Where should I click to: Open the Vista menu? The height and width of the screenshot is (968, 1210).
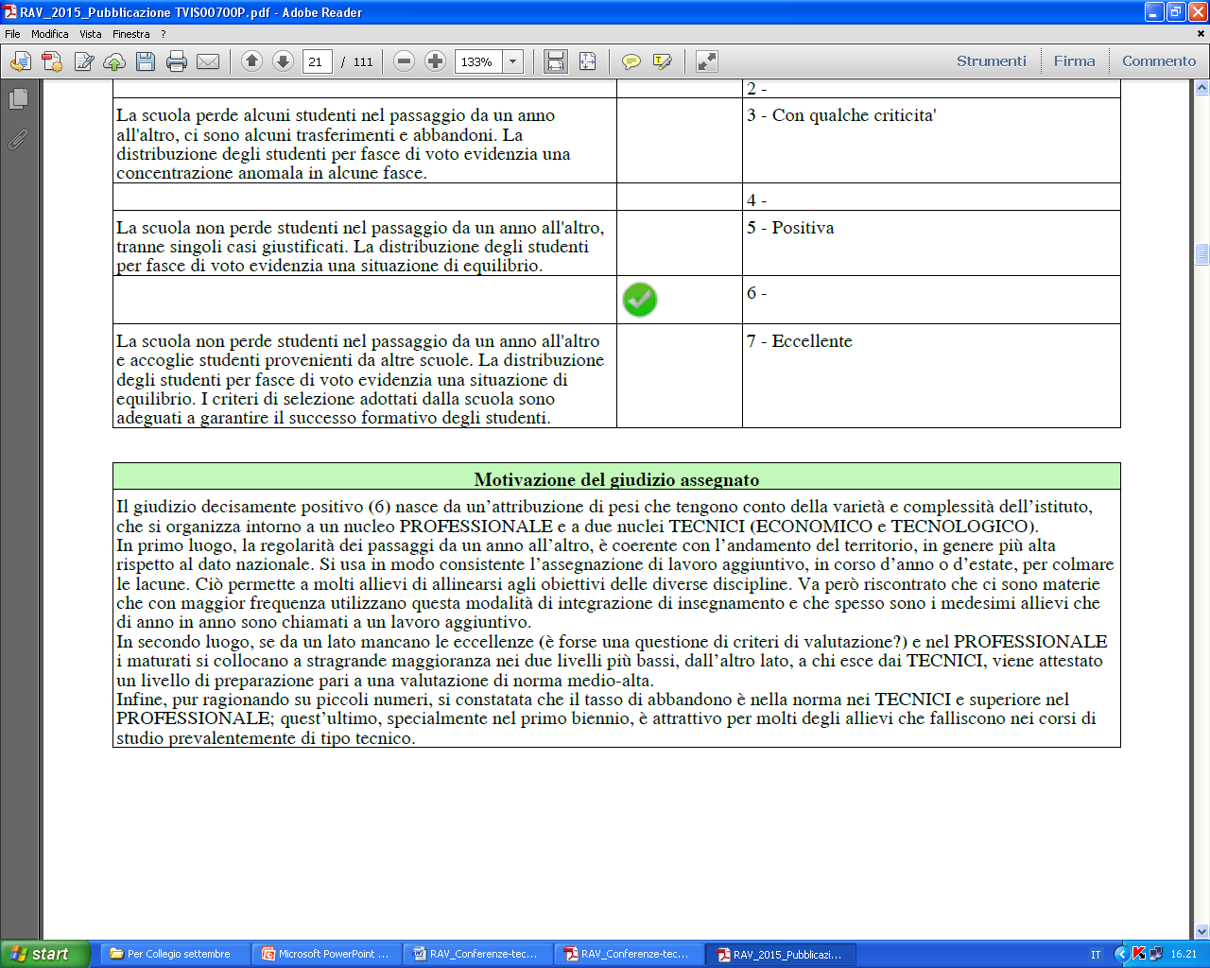click(x=90, y=33)
